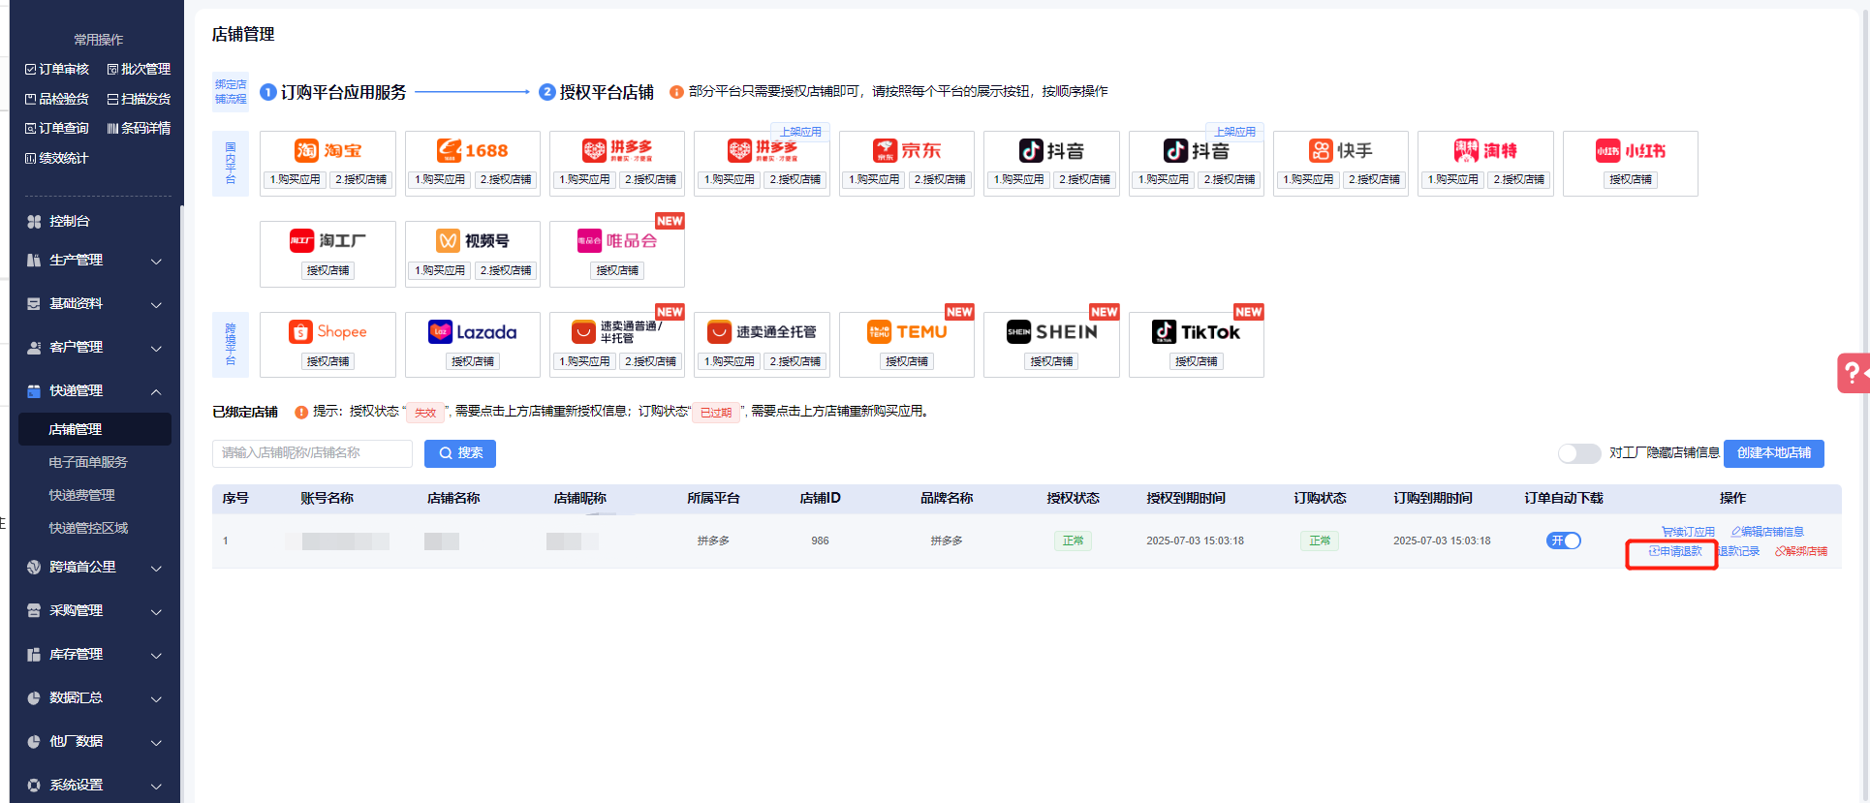Collapse the 快递管理 menu chevron

[156, 391]
